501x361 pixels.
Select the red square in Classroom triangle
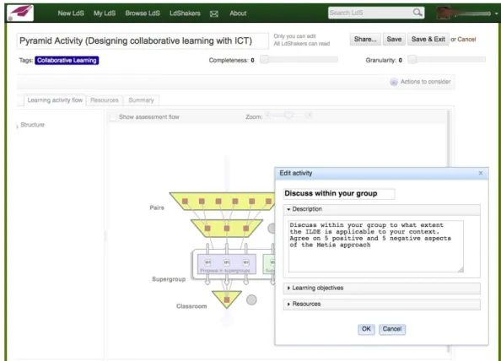click(x=227, y=299)
